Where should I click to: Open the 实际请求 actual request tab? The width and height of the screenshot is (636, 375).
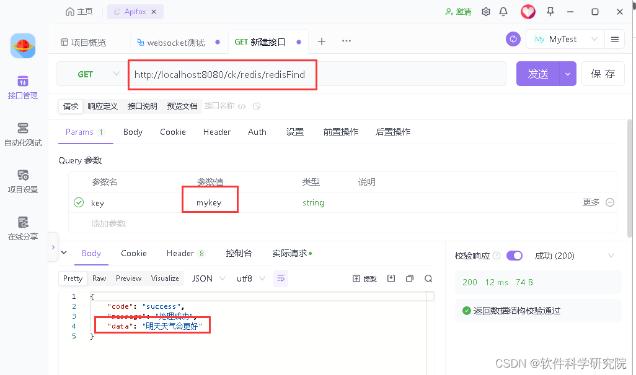coord(291,254)
